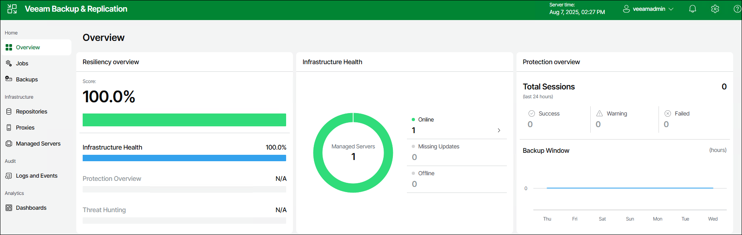This screenshot has width=742, height=235.
Task: Click the Thu axis label
Action: point(547,219)
